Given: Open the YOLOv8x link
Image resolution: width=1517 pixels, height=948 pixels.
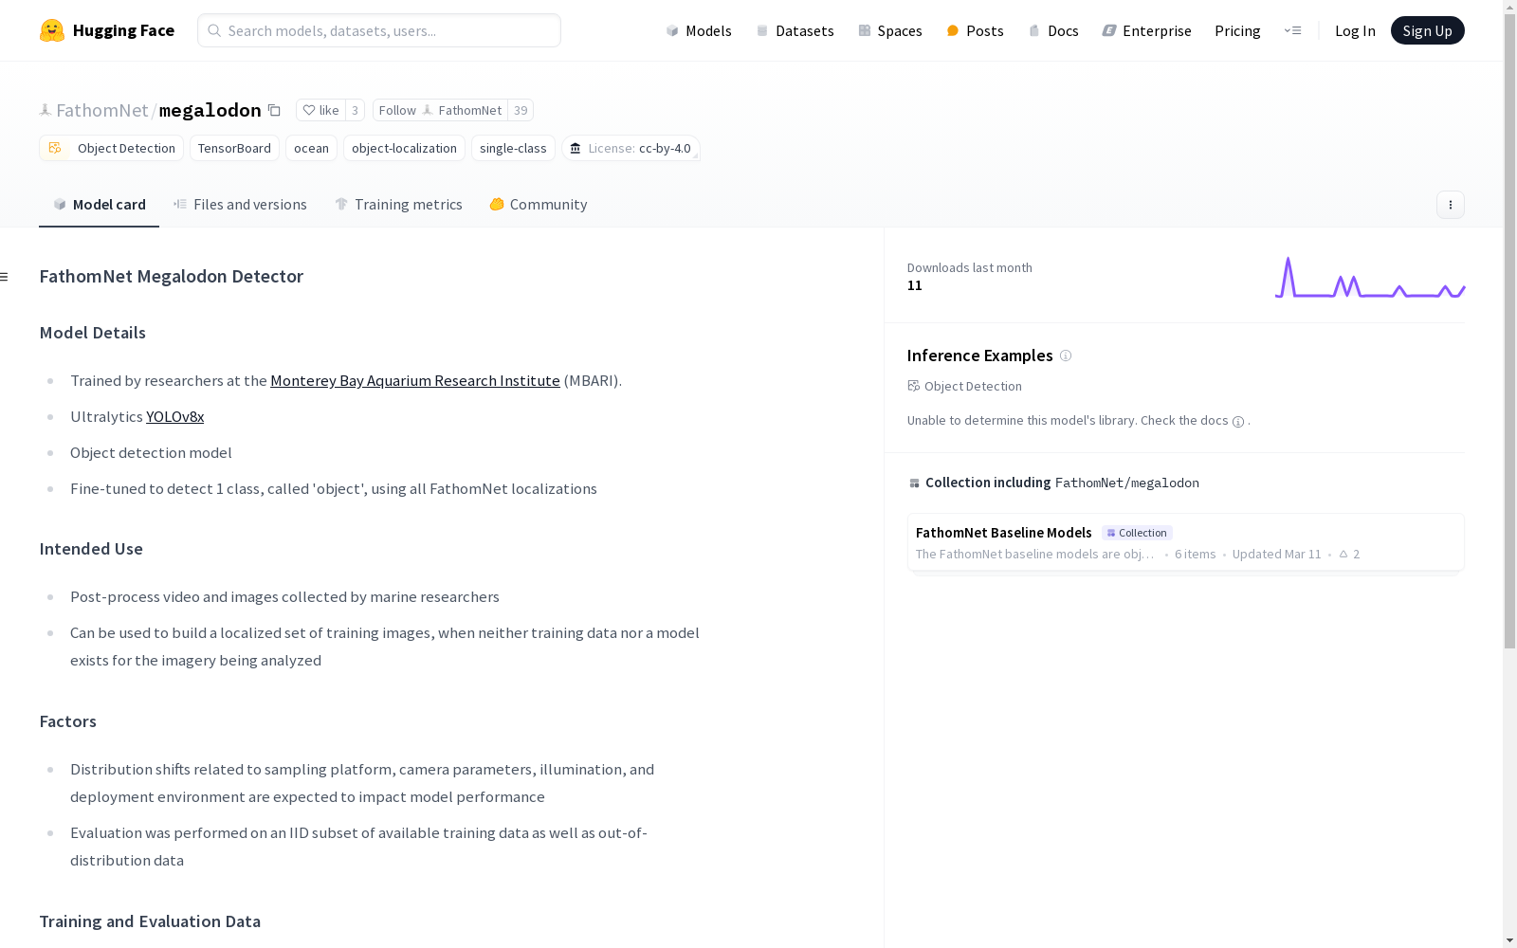Looking at the screenshot, I should point(175,417).
